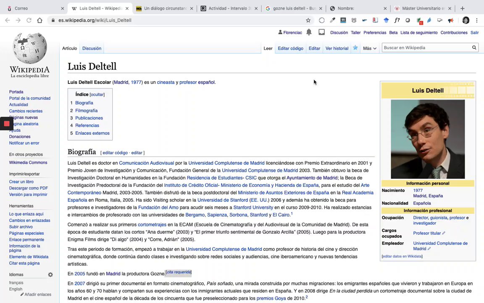Open the f? extension icon
The height and width of the screenshot is (303, 484).
tap(397, 20)
